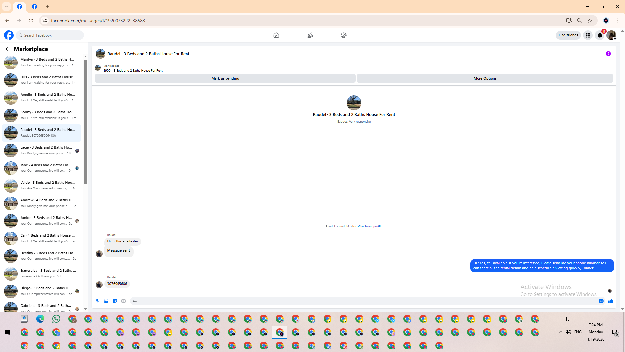The width and height of the screenshot is (625, 352).
Task: Expand the profile account menu
Action: 611,35
